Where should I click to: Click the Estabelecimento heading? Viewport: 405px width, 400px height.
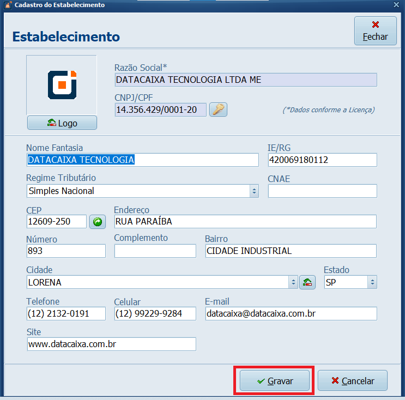coord(66,37)
